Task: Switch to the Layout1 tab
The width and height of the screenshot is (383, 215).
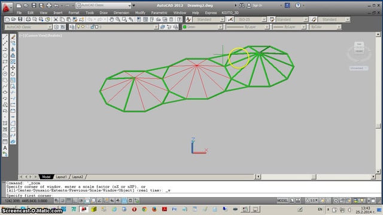Action: (x=61, y=177)
